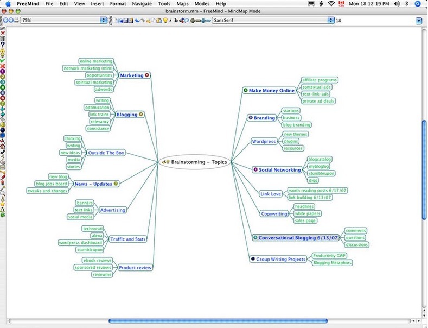Open the Modes menu
This screenshot has width=428, height=328.
[x=202, y=4]
